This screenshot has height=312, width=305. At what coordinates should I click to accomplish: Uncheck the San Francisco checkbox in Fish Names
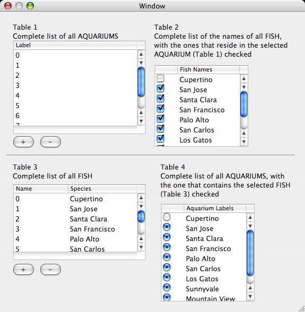click(160, 109)
